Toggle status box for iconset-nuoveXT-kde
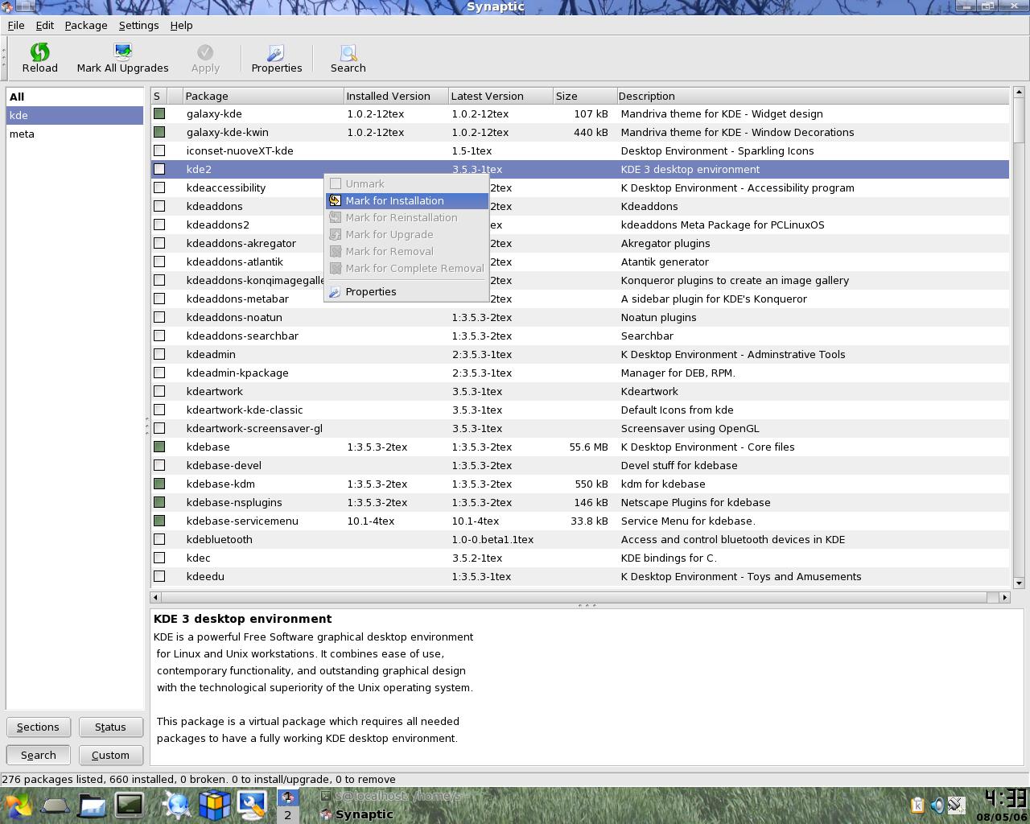This screenshot has height=824, width=1030. [x=159, y=150]
